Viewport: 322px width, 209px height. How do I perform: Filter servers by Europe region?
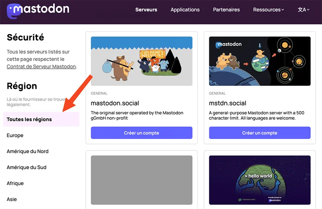pyautogui.click(x=15, y=136)
